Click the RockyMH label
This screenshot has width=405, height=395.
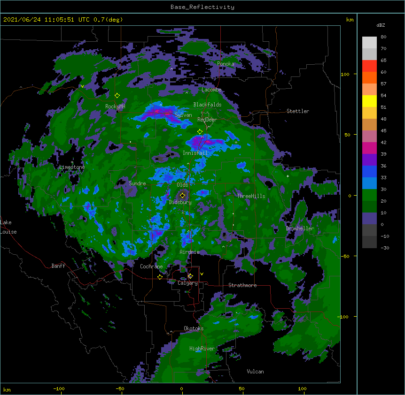pos(115,106)
